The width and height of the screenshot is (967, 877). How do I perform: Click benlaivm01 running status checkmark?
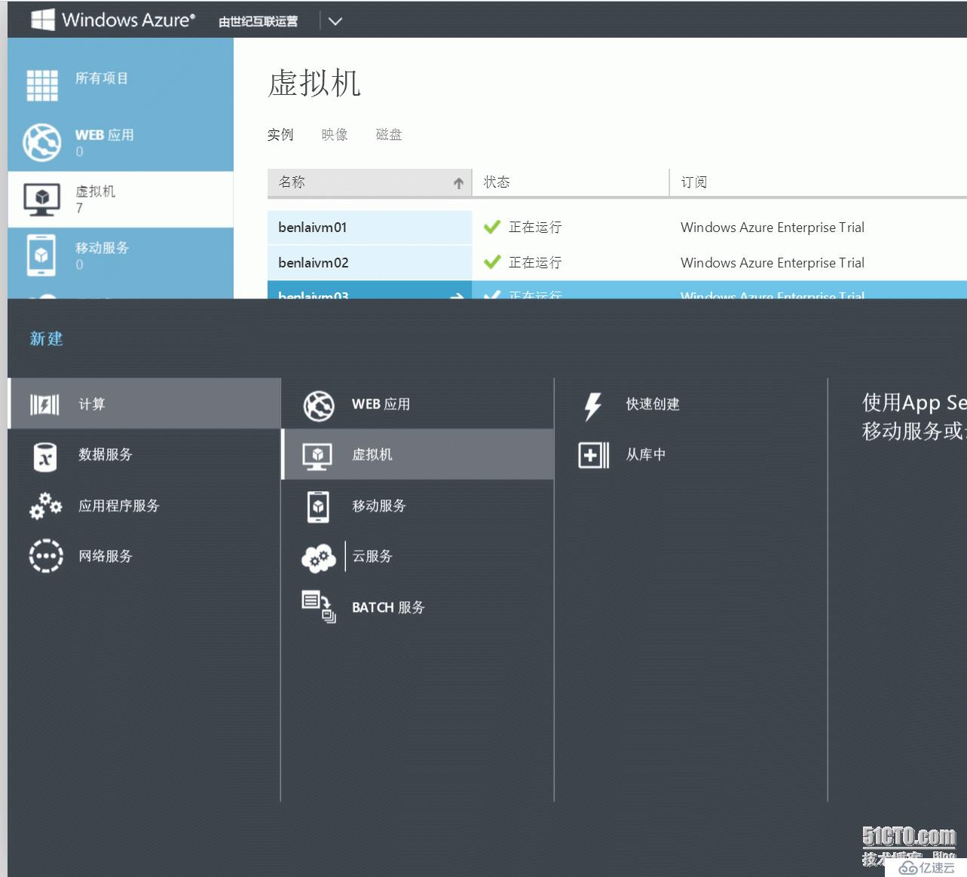click(x=492, y=227)
